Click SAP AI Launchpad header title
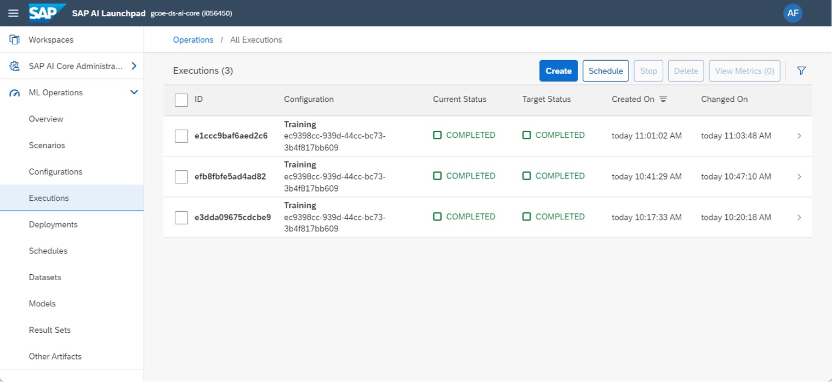The height and width of the screenshot is (382, 832). click(x=109, y=13)
